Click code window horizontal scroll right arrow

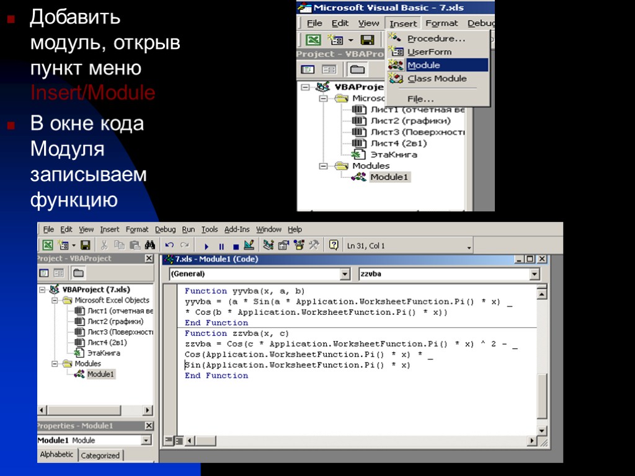click(532, 441)
